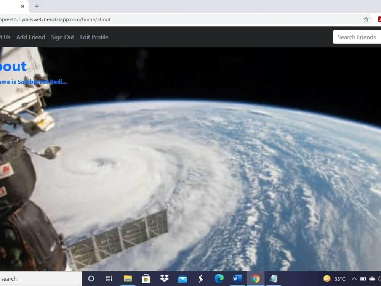Open the notepad-like app on taskbar
This screenshot has height=286, width=381.
274,279
